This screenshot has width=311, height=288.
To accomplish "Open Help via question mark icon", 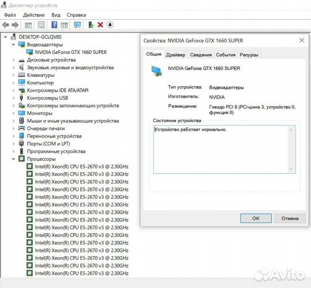I will coord(54,25).
